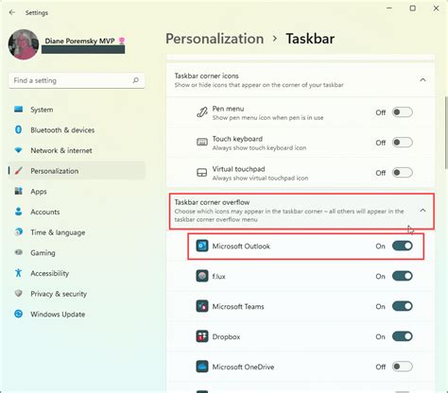Click the Taskbar corner icons heading text

click(x=206, y=76)
